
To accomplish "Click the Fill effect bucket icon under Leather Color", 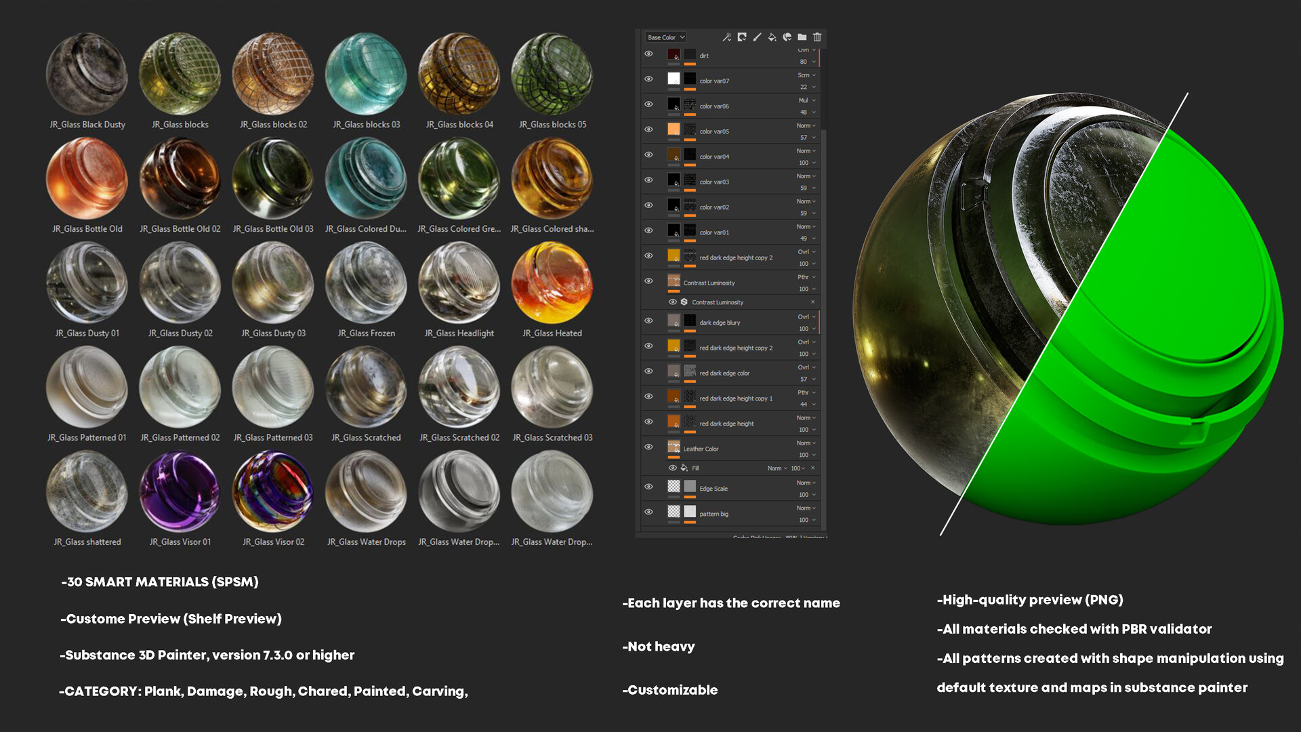I will tap(683, 468).
